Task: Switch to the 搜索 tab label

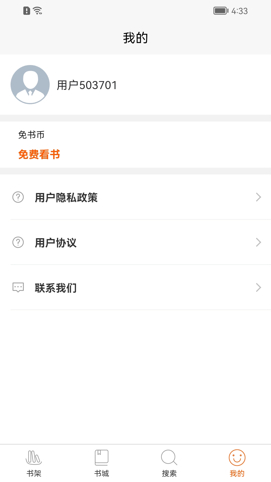Action: [x=169, y=473]
